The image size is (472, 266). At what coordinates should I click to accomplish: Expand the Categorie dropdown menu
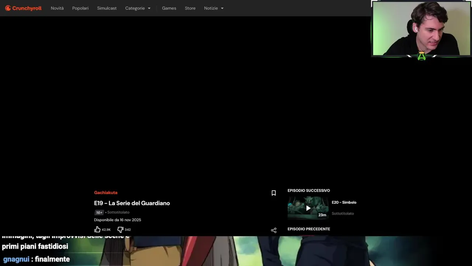[138, 8]
